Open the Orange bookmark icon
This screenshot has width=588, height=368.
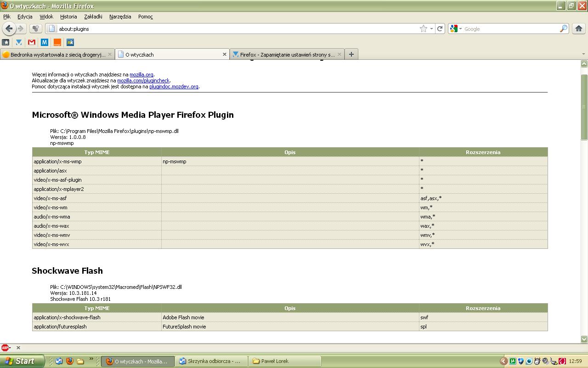57,42
